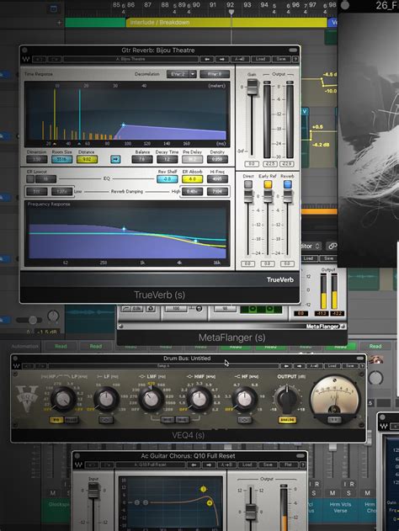Click the MetaFlanger filter shape icon
The image size is (399, 531).
126,309
